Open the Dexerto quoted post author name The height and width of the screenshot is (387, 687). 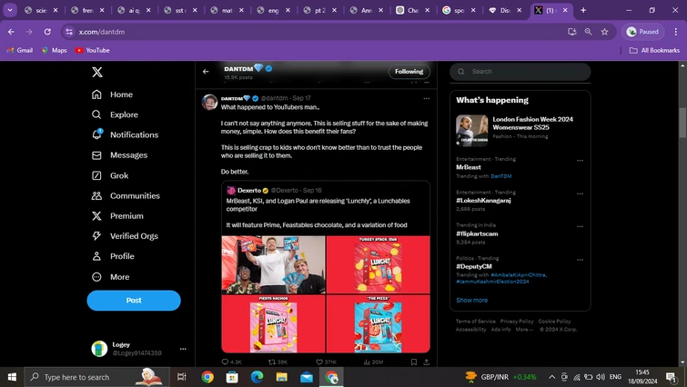coord(249,190)
